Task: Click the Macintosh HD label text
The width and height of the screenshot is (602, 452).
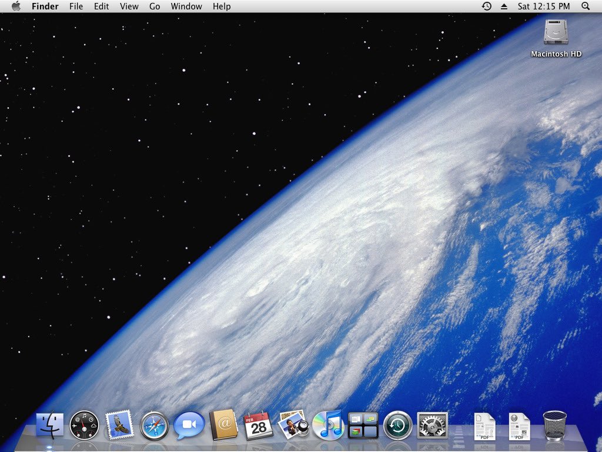Action: coord(556,54)
